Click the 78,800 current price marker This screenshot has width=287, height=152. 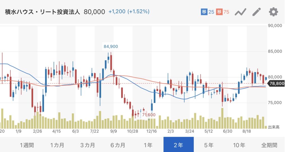pos(277,83)
